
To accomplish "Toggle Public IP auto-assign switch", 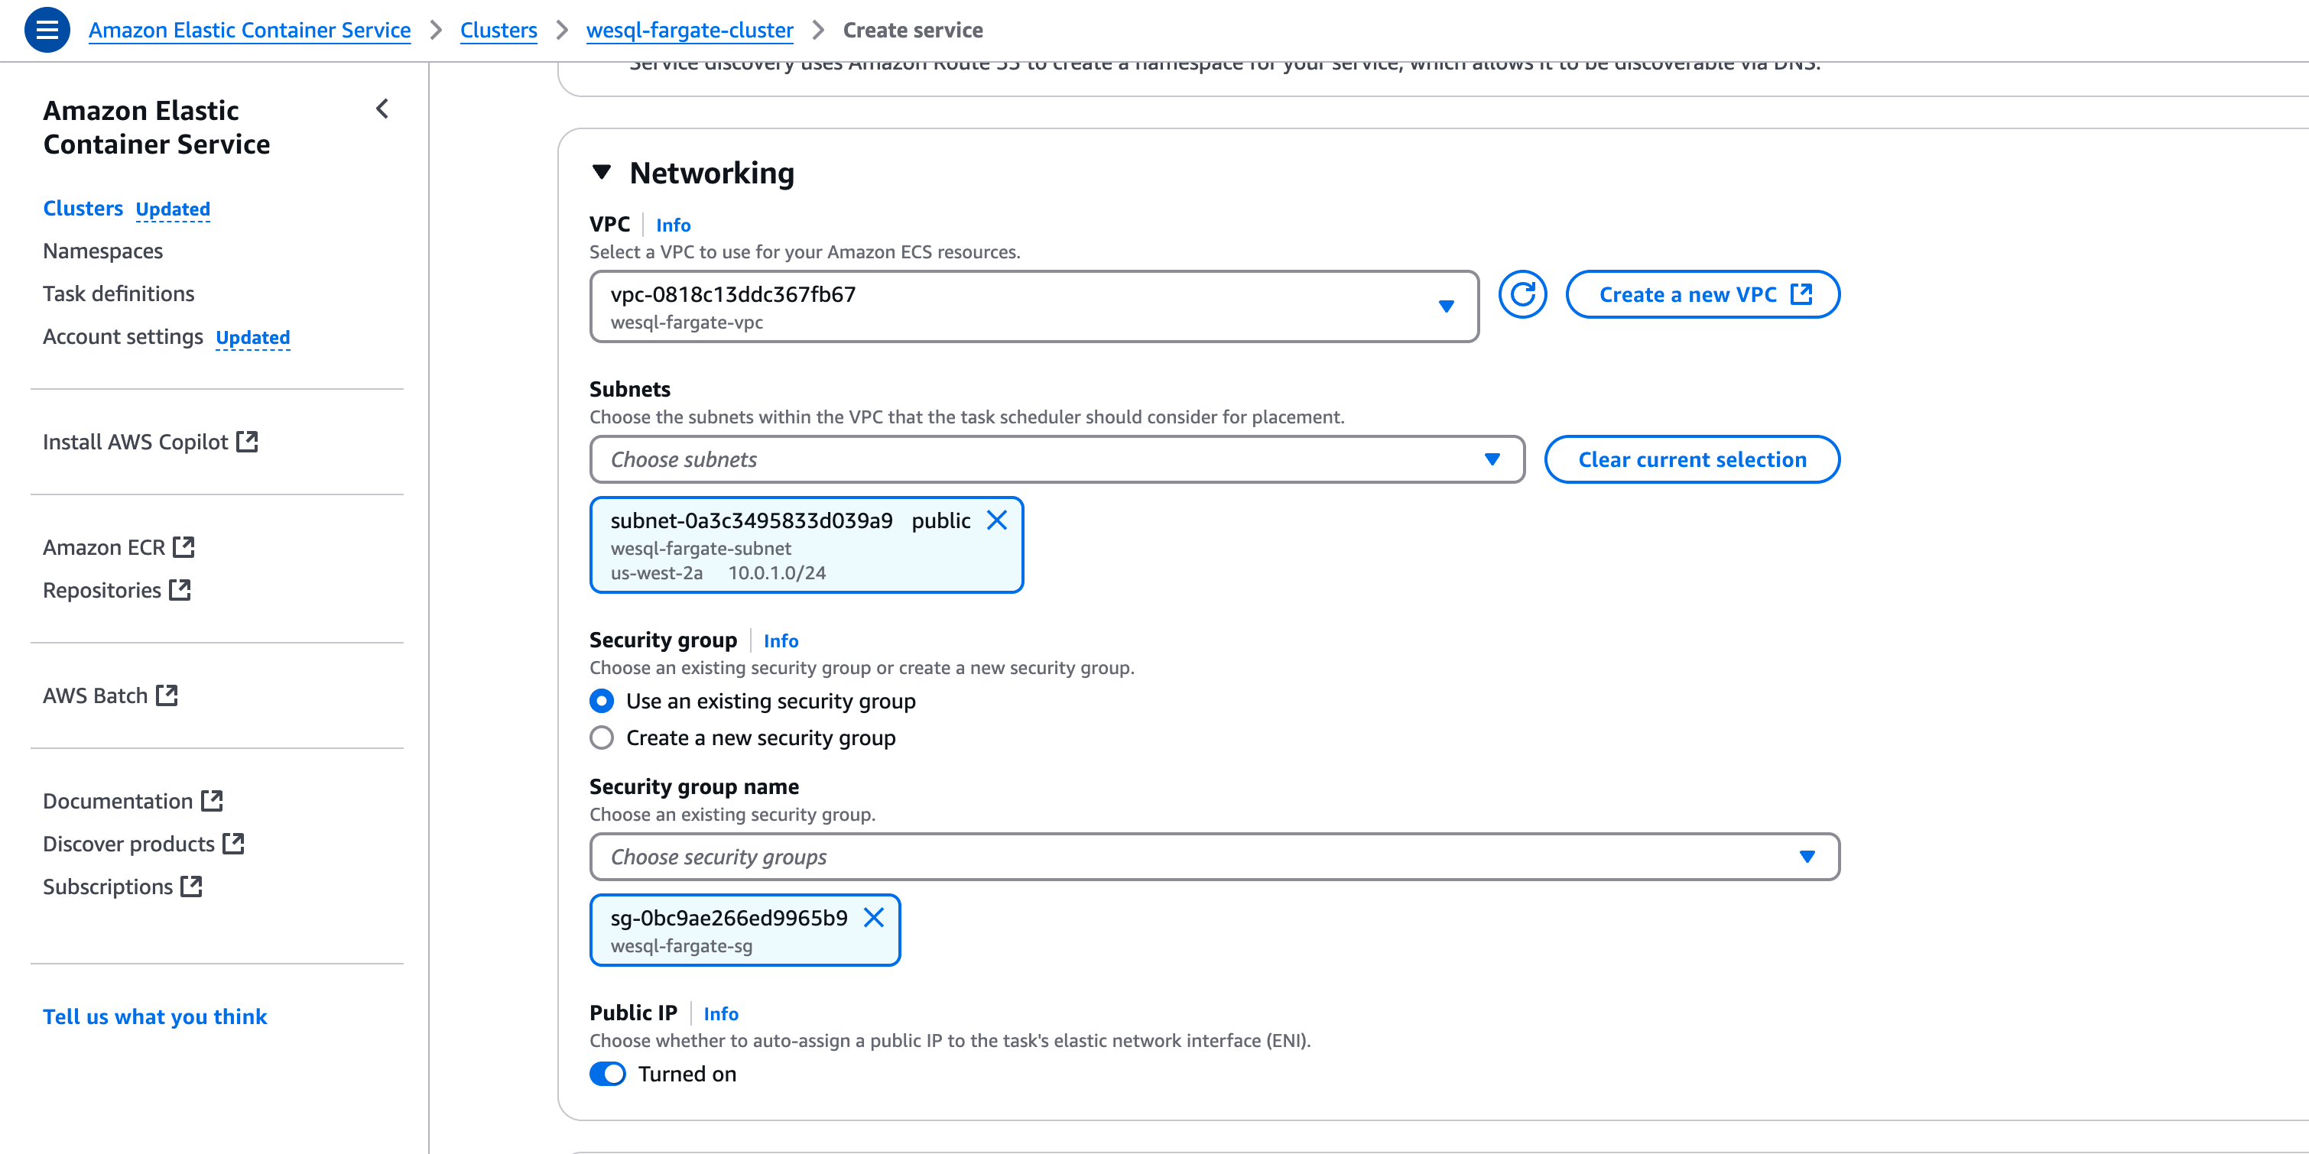I will point(608,1073).
